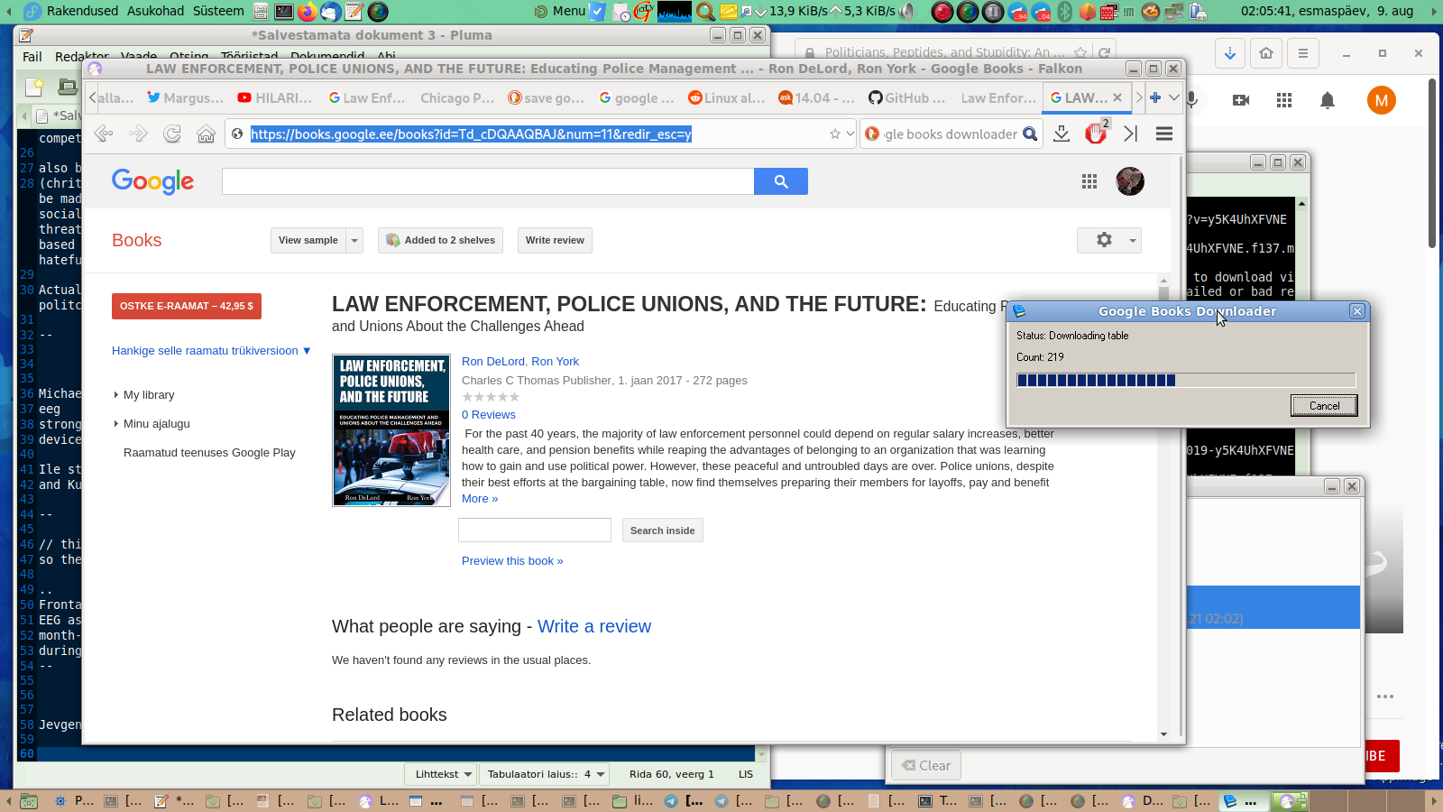Screen dimensions: 1443x812
Task: Launch Thunderbird from the top panel
Action: point(330,11)
